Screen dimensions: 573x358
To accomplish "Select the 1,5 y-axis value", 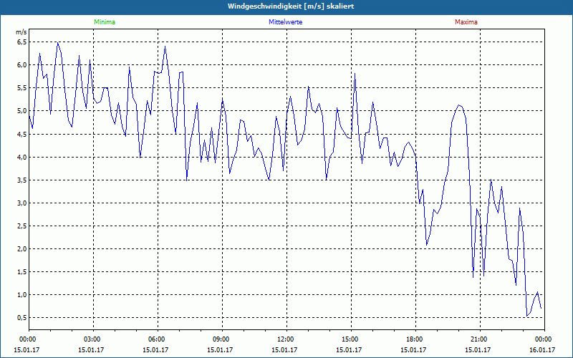I will (22, 272).
